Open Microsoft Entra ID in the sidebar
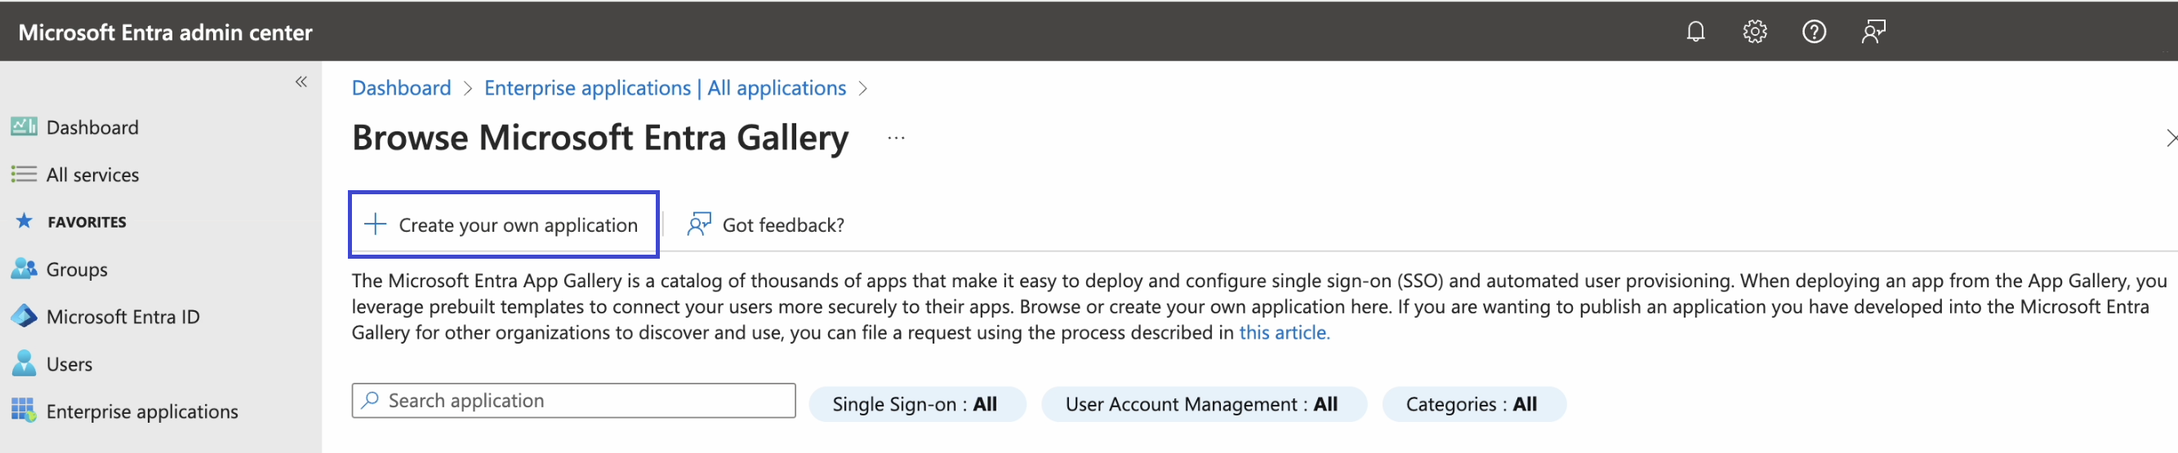 pyautogui.click(x=122, y=317)
